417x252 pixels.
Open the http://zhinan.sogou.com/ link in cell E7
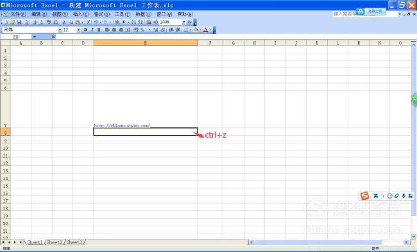pyautogui.click(x=122, y=125)
